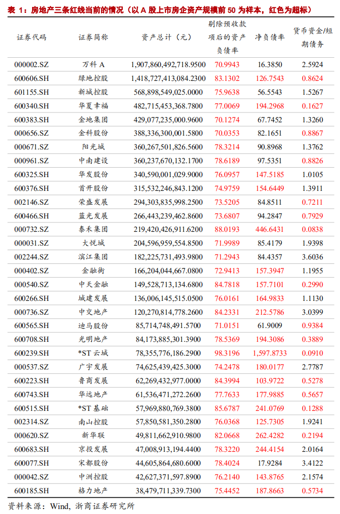Click company name 格力地产
This screenshot has width=340, height=514.
(x=93, y=490)
